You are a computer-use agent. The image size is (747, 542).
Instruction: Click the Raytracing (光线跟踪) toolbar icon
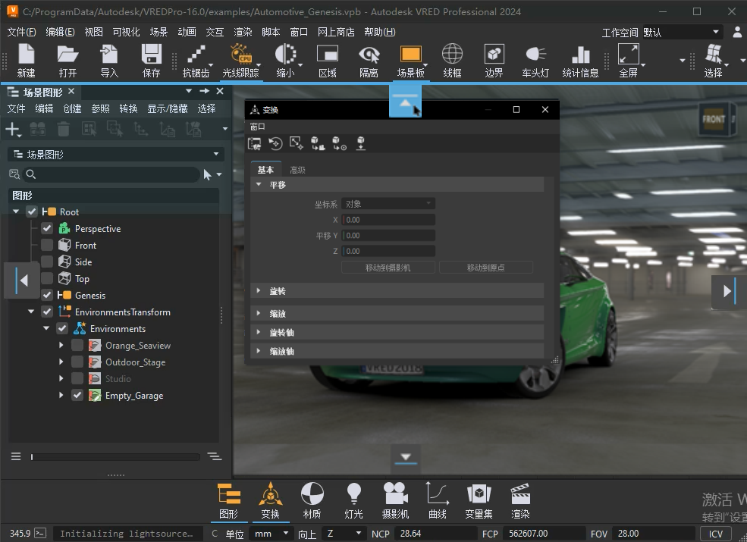click(x=240, y=60)
